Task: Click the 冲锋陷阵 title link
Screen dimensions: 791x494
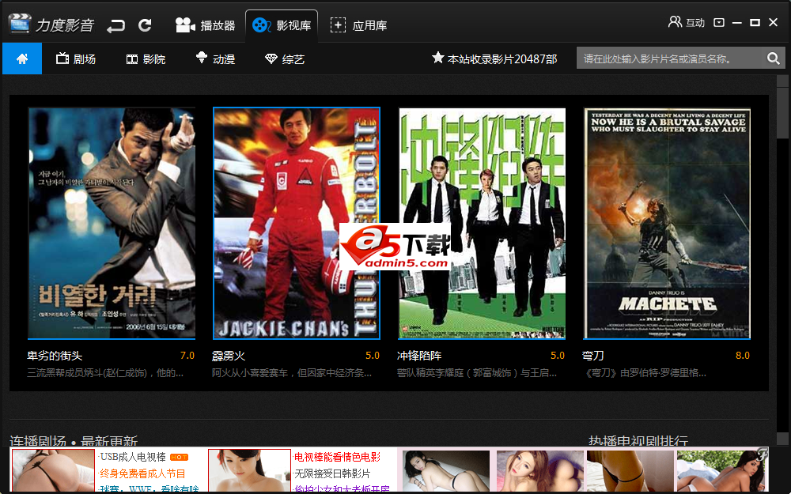Action: [x=419, y=356]
